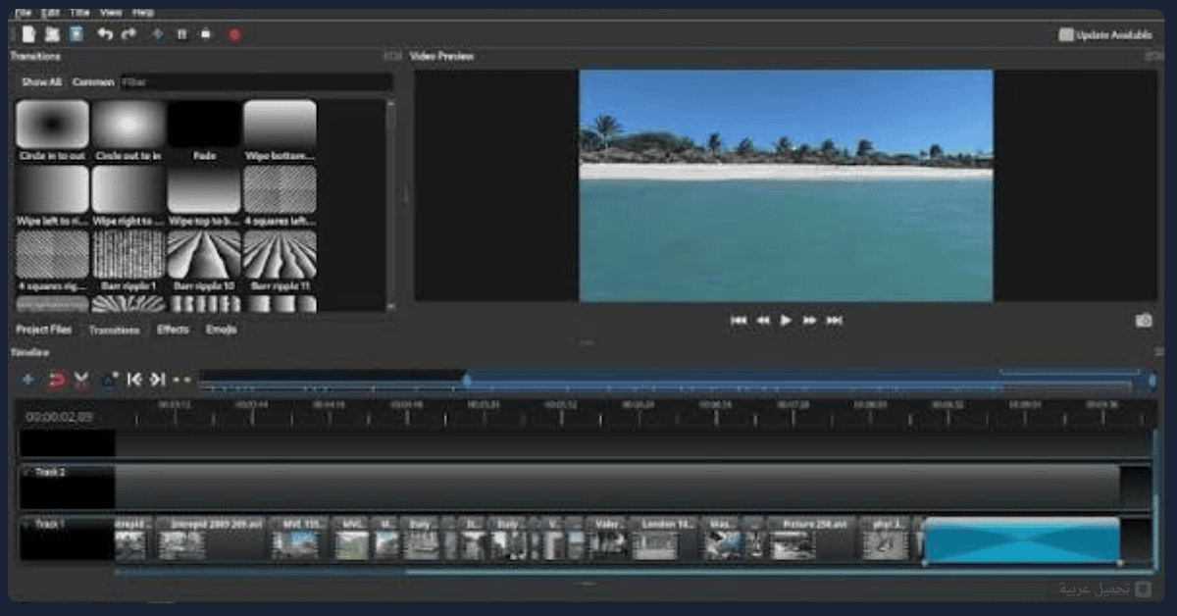
Task: Jump to next marker in timeline toolbar
Action: click(x=157, y=379)
